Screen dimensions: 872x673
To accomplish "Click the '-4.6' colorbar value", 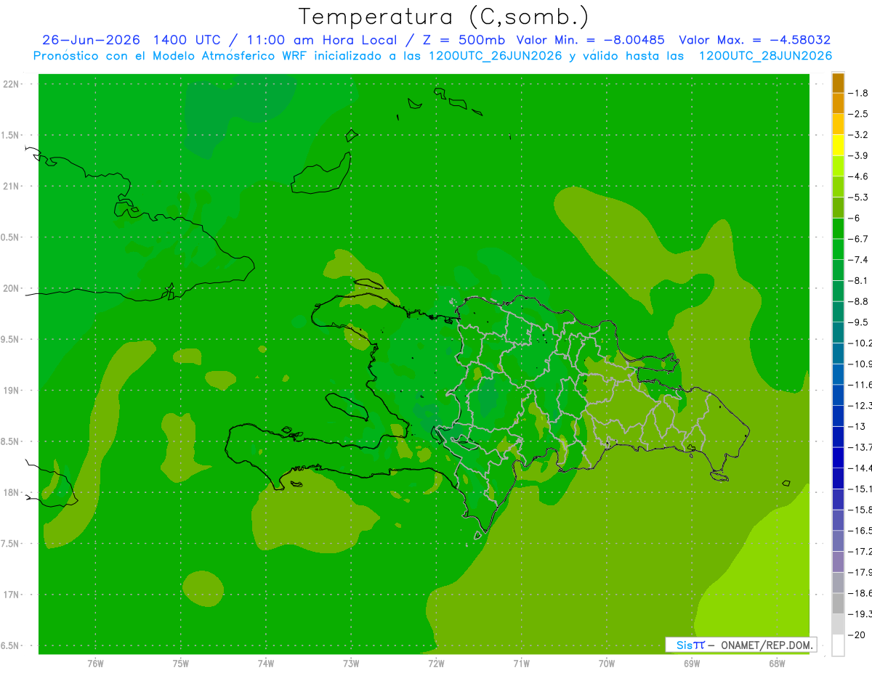I will [x=859, y=176].
